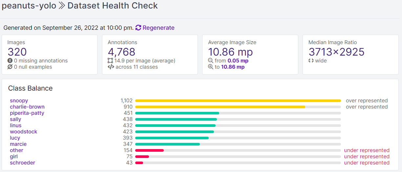Open the schroeder class link
This screenshot has width=402, height=172.
[x=22, y=163]
